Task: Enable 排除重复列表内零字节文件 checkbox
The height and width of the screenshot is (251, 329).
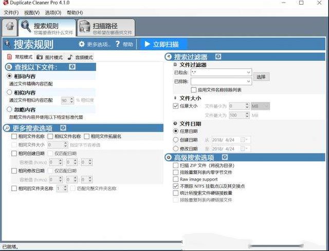Action: [176, 172]
